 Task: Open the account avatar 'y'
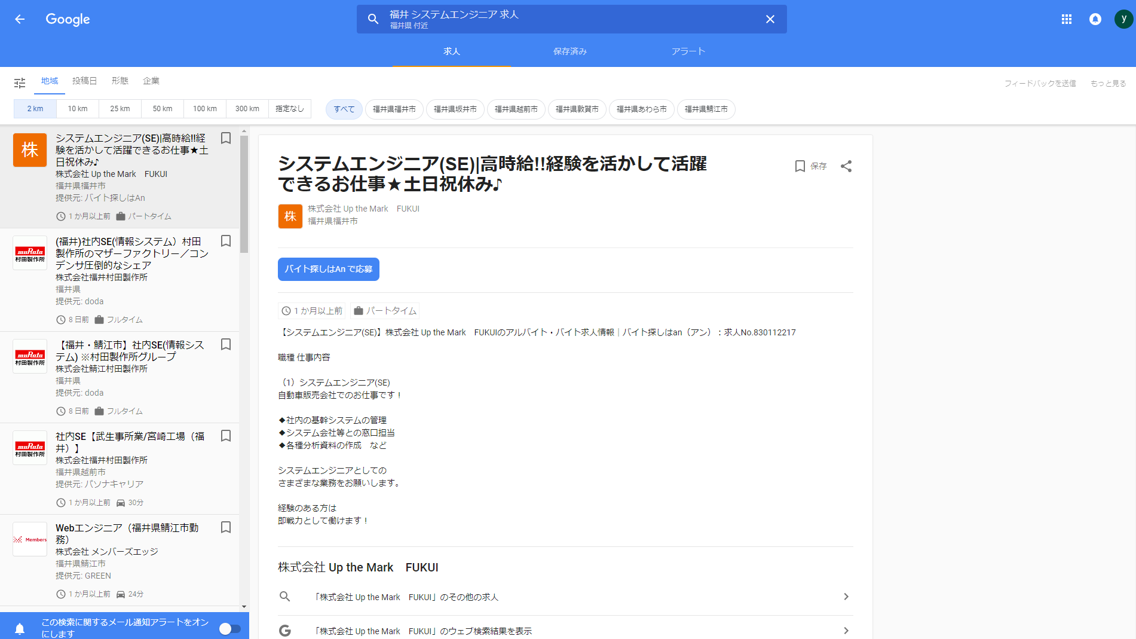[1124, 19]
